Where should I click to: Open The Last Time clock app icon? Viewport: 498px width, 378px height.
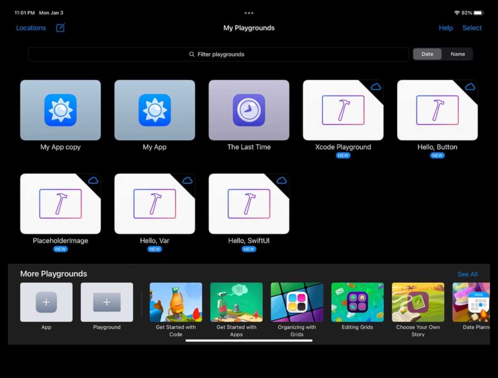[x=249, y=110]
